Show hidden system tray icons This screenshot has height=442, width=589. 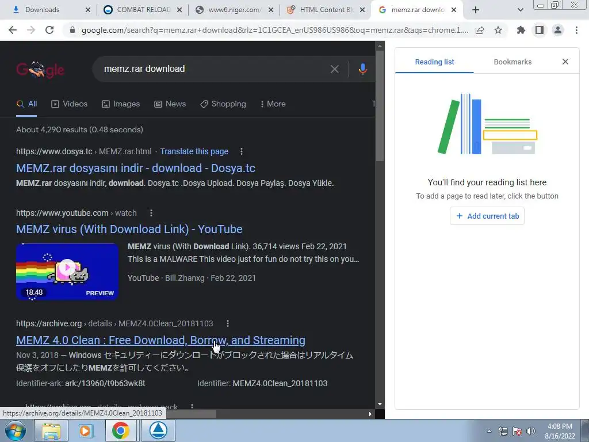(489, 431)
